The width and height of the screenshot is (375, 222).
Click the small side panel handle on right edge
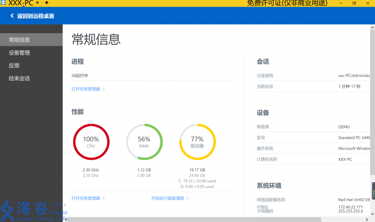[x=373, y=191]
